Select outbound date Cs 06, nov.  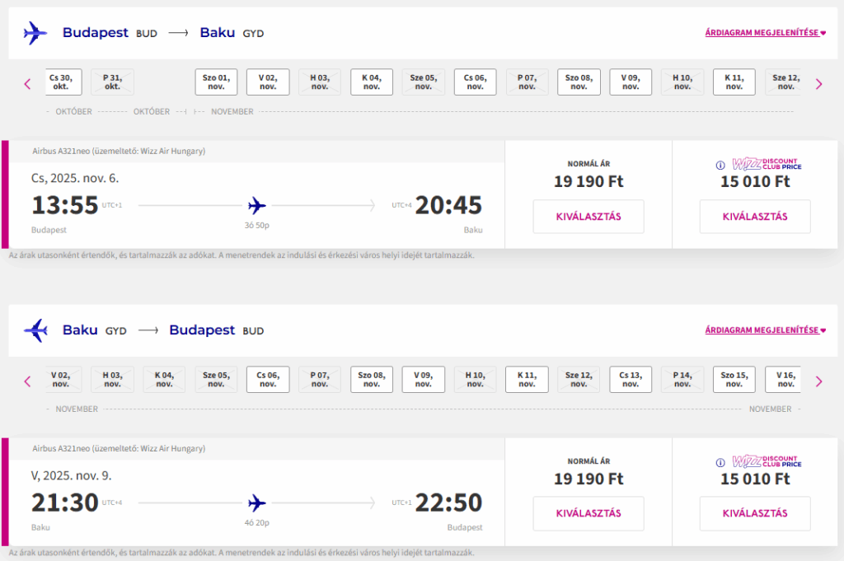click(x=476, y=82)
